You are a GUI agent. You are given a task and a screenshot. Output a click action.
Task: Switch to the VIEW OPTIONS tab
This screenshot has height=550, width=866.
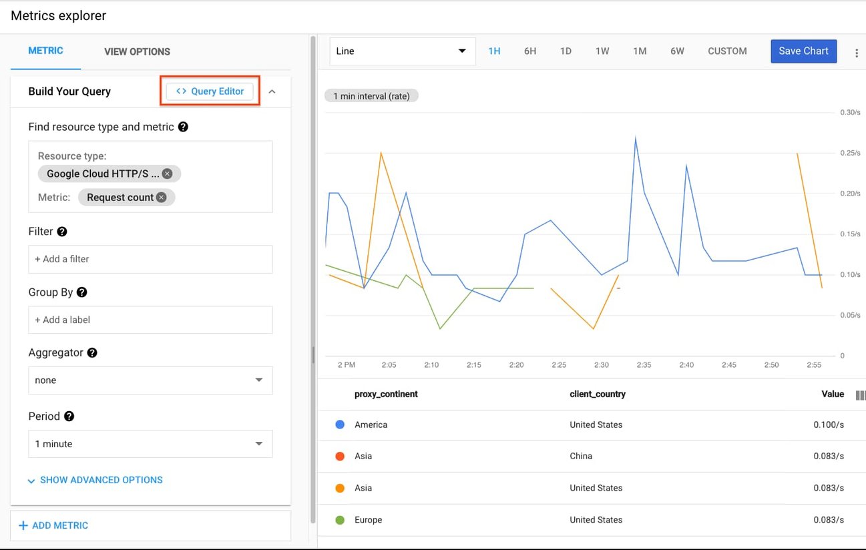click(136, 51)
